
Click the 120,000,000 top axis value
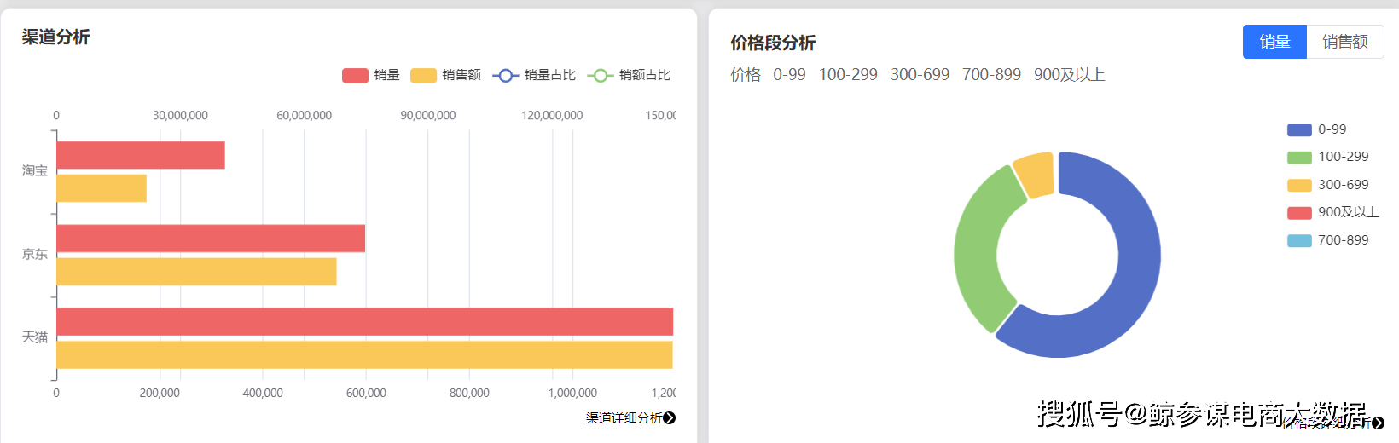tap(552, 116)
